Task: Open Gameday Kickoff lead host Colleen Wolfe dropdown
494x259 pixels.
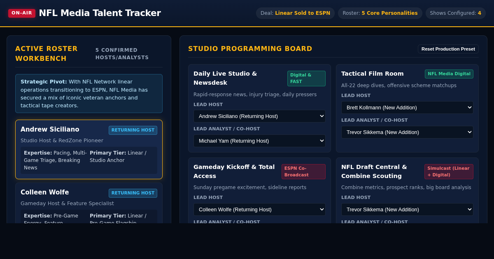Action: (x=259, y=209)
